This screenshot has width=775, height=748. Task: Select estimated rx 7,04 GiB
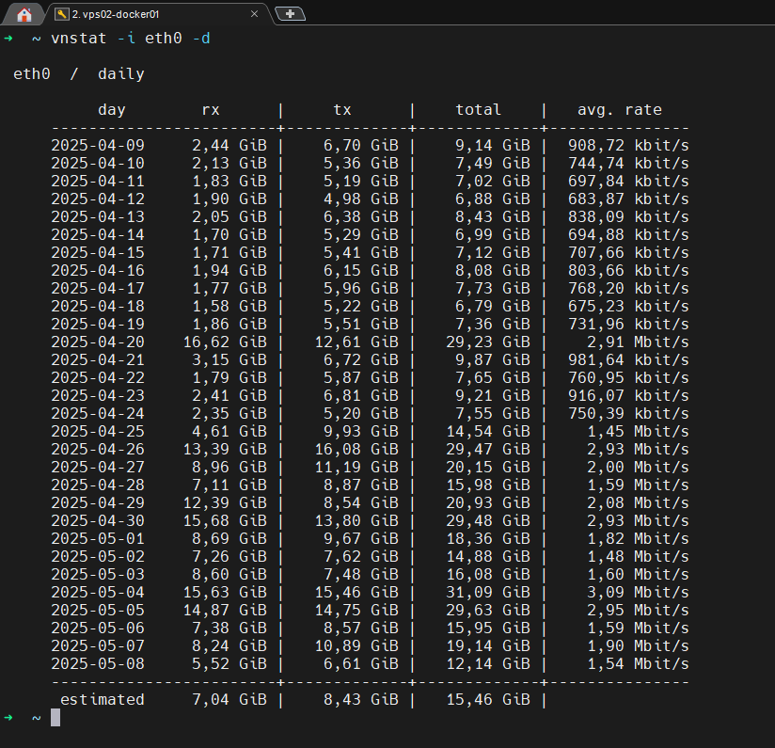click(229, 699)
